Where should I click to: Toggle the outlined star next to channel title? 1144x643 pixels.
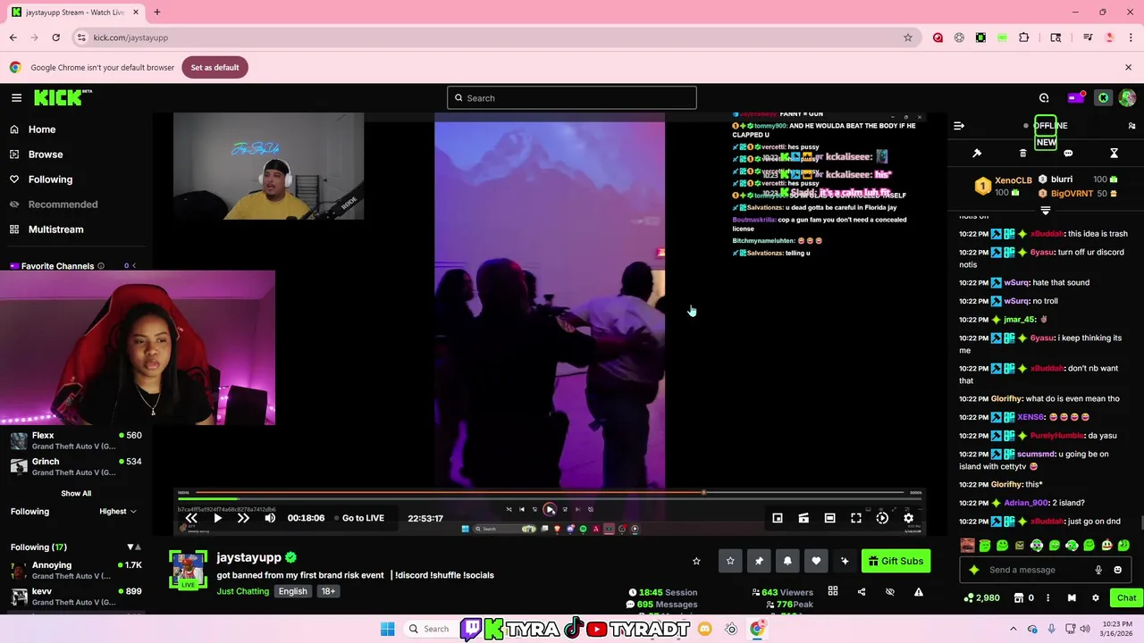click(x=696, y=561)
